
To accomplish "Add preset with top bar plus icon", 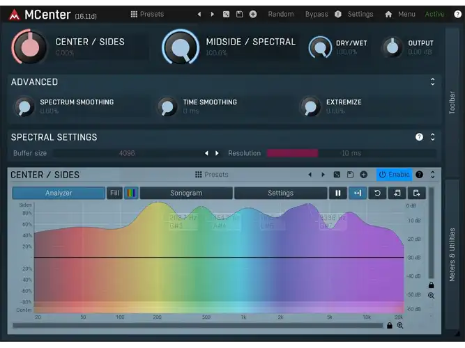I will click(x=253, y=14).
